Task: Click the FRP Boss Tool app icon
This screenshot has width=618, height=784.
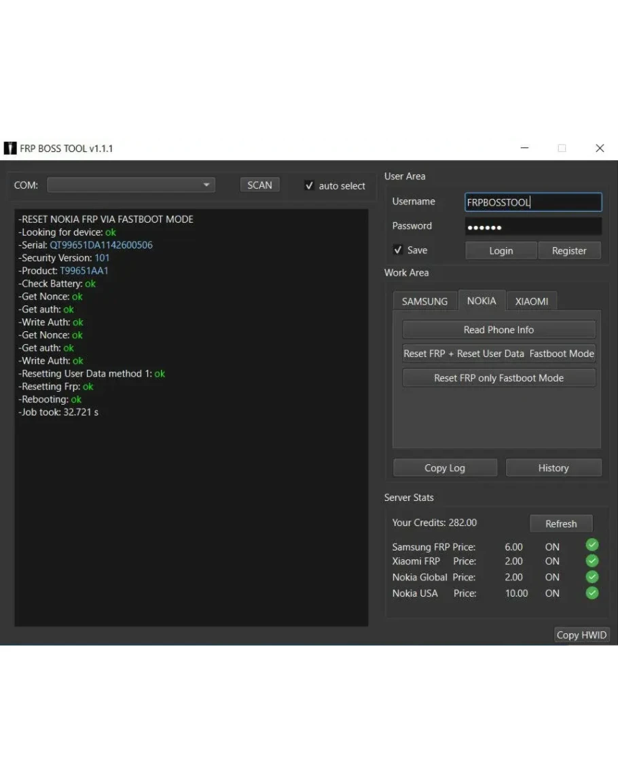Action: pyautogui.click(x=10, y=148)
